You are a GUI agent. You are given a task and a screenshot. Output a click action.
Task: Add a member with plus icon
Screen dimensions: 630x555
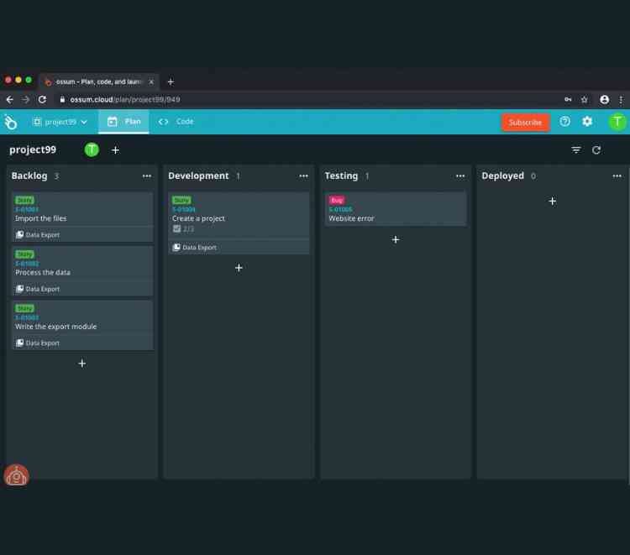click(x=116, y=150)
